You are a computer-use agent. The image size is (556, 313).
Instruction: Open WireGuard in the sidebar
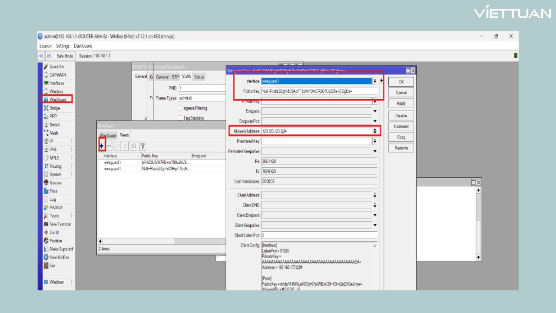coord(57,100)
